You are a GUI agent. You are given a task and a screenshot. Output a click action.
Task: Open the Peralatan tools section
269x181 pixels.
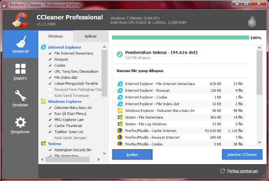21,98
